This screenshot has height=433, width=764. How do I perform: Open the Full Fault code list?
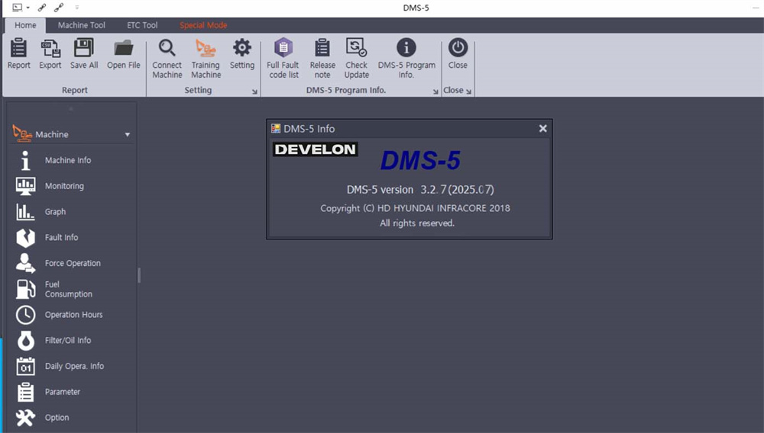pyautogui.click(x=283, y=49)
